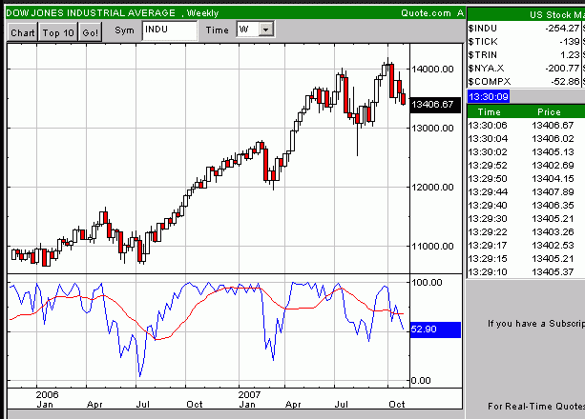585x419 pixels.
Task: Click price 13402.53 in the trade list
Action: pos(553,246)
